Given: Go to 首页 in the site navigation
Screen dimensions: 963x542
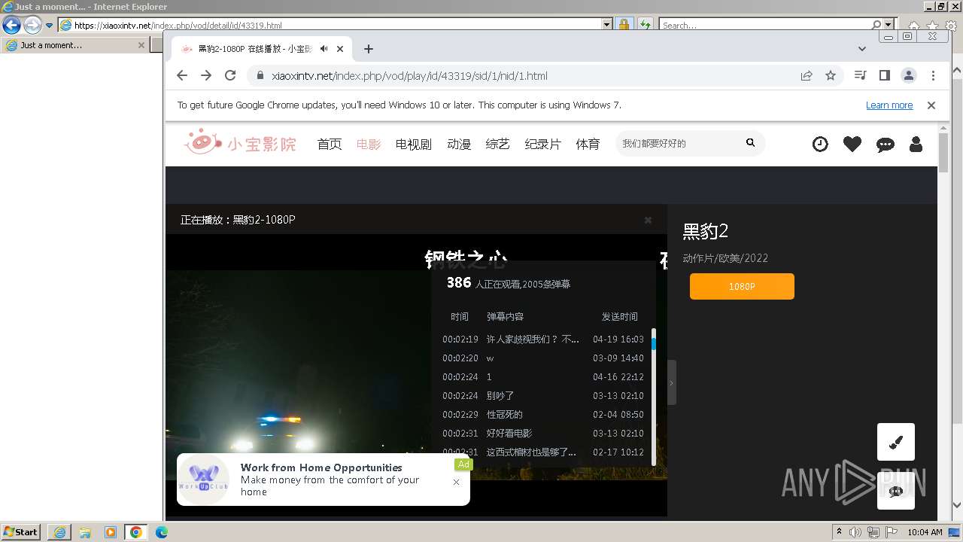Looking at the screenshot, I should tap(330, 144).
